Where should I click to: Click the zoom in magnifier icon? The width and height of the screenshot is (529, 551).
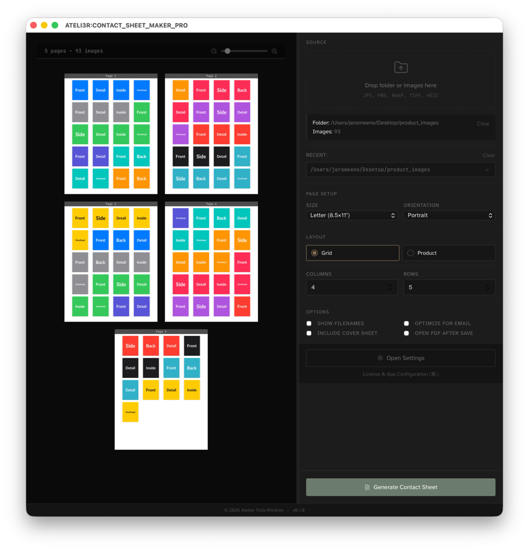click(274, 51)
